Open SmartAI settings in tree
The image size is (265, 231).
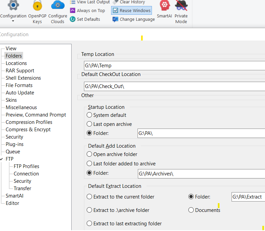click(14, 196)
